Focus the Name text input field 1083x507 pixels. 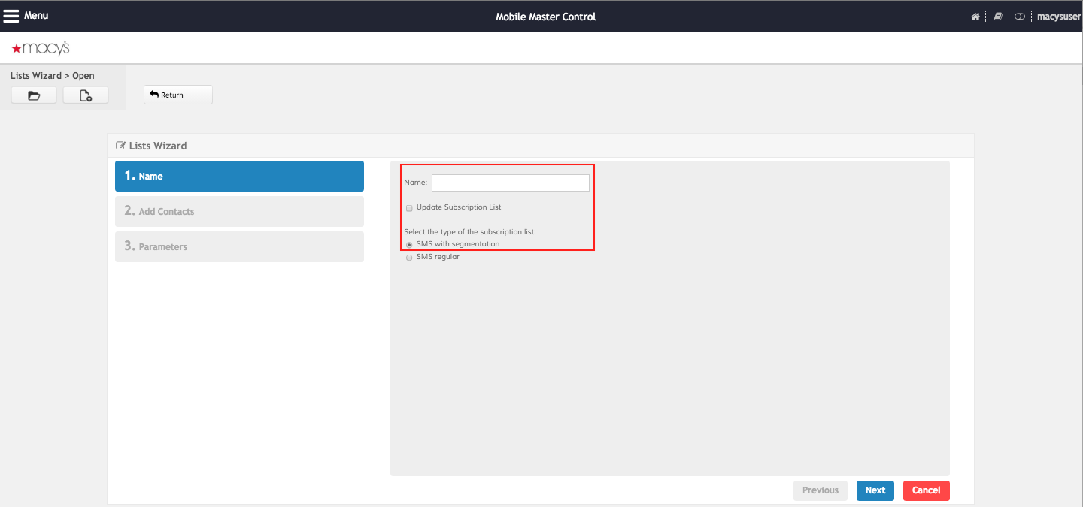(x=510, y=183)
